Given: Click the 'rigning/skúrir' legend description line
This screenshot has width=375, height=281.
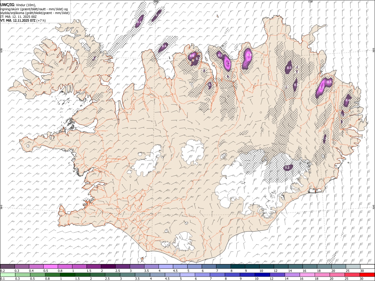Looking at the screenshot, I should (34, 9).
